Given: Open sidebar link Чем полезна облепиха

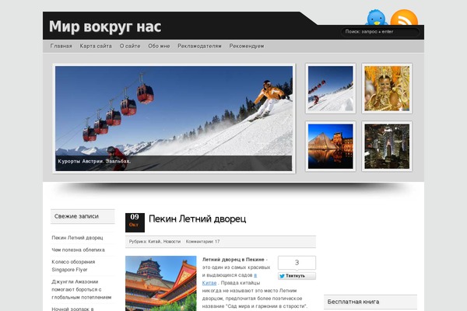Looking at the screenshot, I should [x=78, y=250].
